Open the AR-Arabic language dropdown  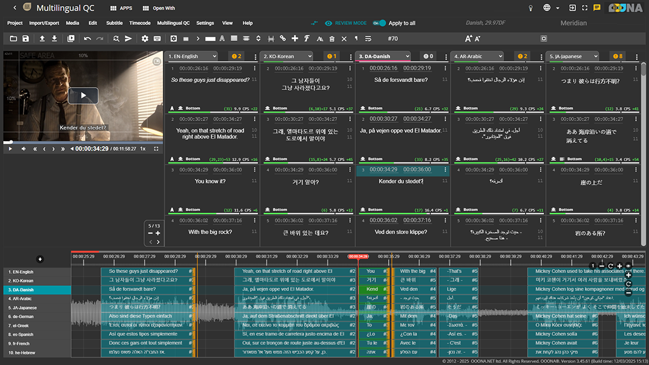[x=477, y=57]
